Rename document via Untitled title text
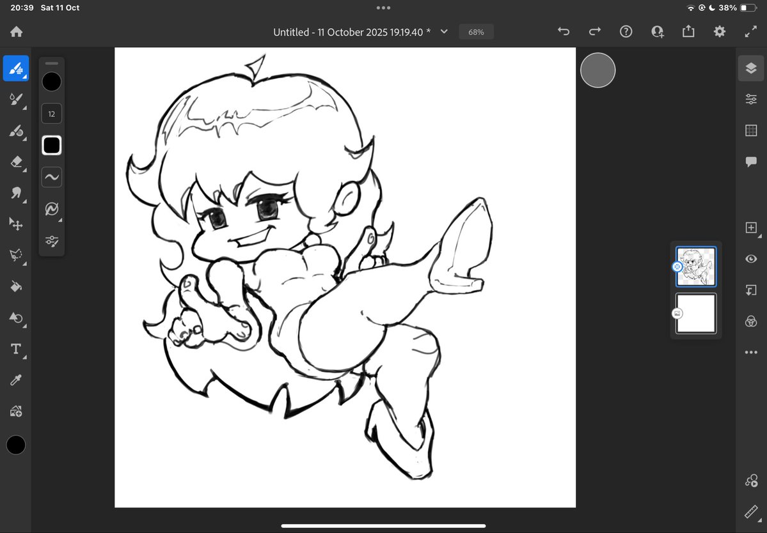The image size is (767, 533). click(x=352, y=32)
